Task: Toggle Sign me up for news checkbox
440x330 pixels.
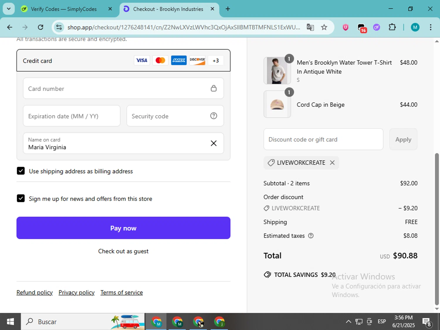Action: pos(21,198)
